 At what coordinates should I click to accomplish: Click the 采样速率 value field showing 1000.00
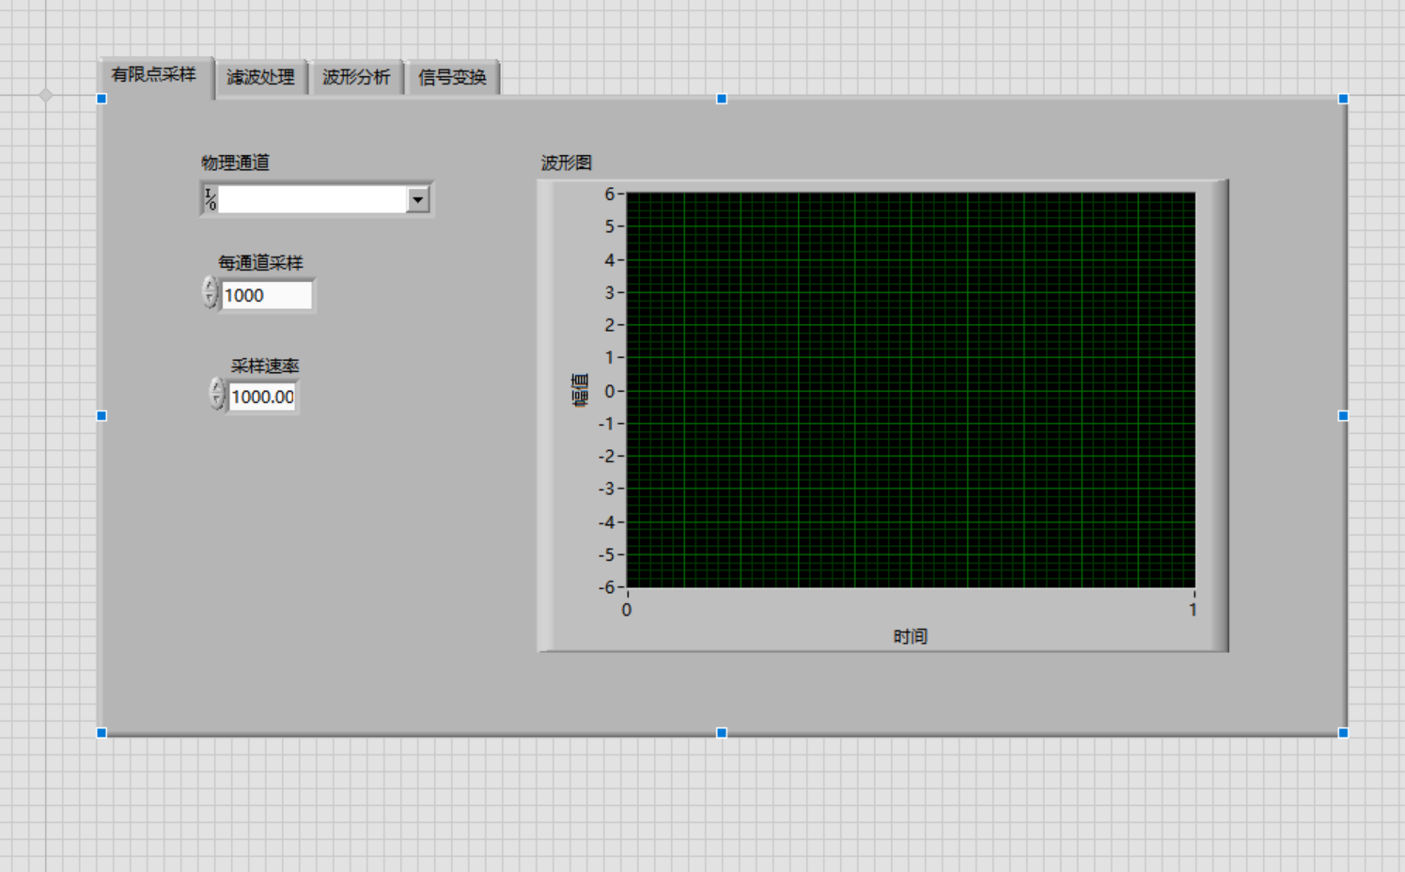[263, 397]
